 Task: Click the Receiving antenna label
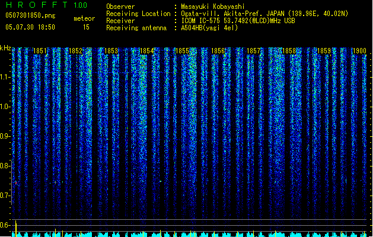pyautogui.click(x=136, y=28)
